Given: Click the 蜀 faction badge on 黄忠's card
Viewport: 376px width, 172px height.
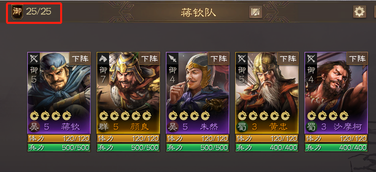Looking at the screenshot, I should (x=243, y=127).
